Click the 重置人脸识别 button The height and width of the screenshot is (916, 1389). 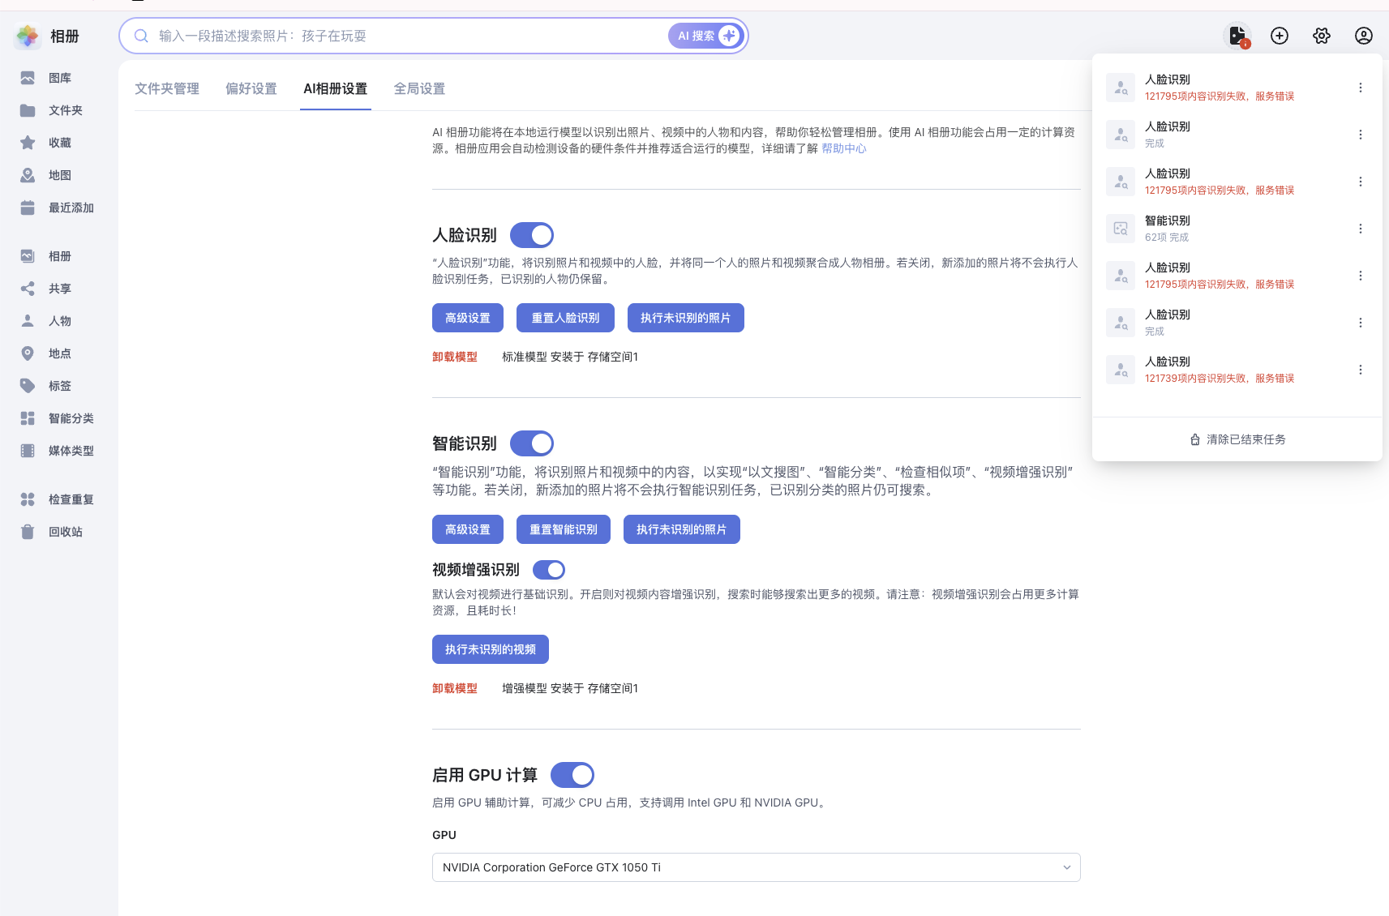click(x=565, y=318)
